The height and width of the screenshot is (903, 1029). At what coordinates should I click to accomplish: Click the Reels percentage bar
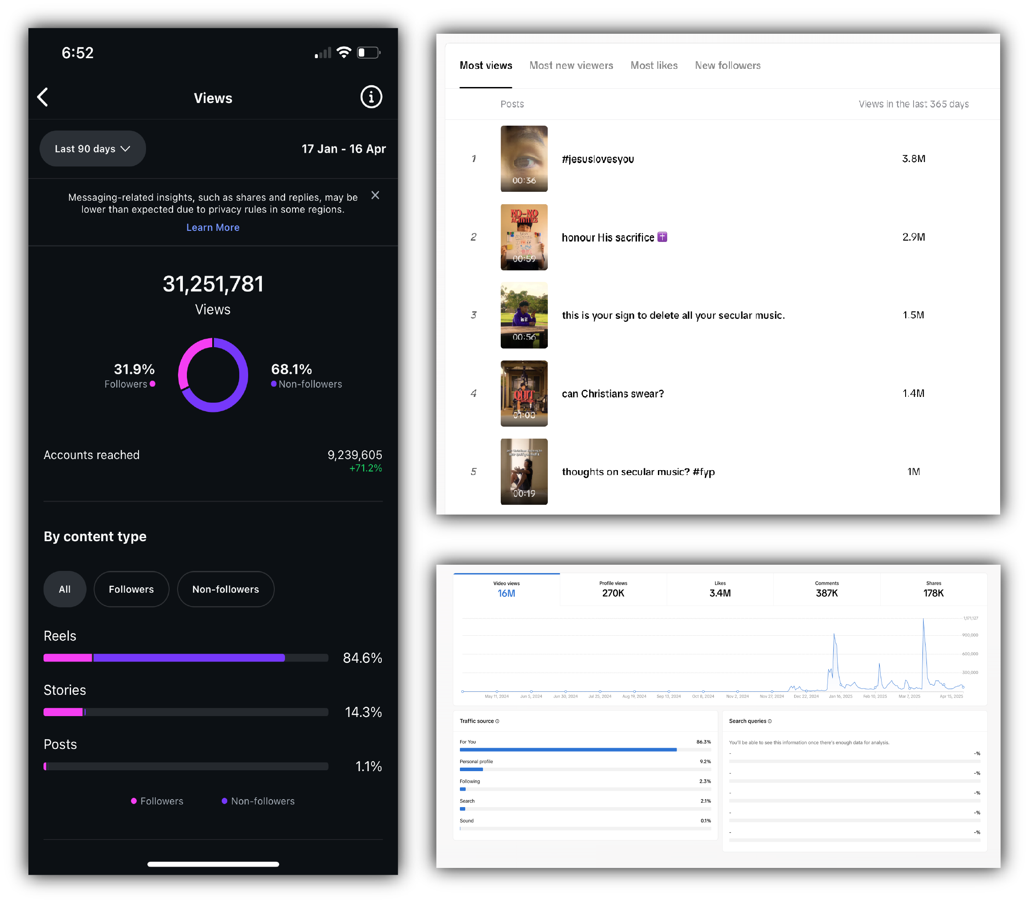(186, 657)
